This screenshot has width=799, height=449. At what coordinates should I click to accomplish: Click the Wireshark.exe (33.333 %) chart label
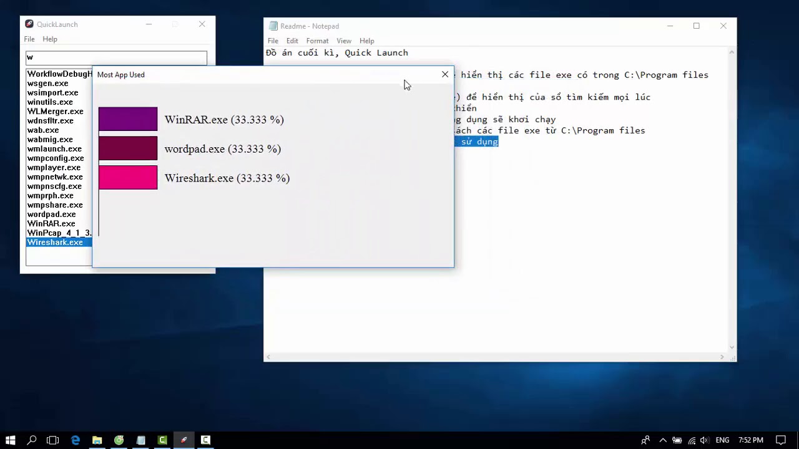227,178
